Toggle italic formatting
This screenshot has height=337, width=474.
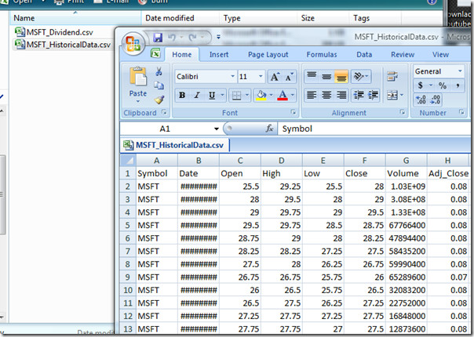(x=197, y=95)
